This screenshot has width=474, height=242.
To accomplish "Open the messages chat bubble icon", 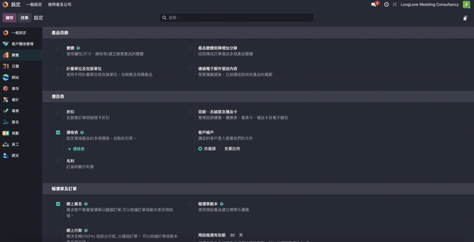I will point(374,5).
